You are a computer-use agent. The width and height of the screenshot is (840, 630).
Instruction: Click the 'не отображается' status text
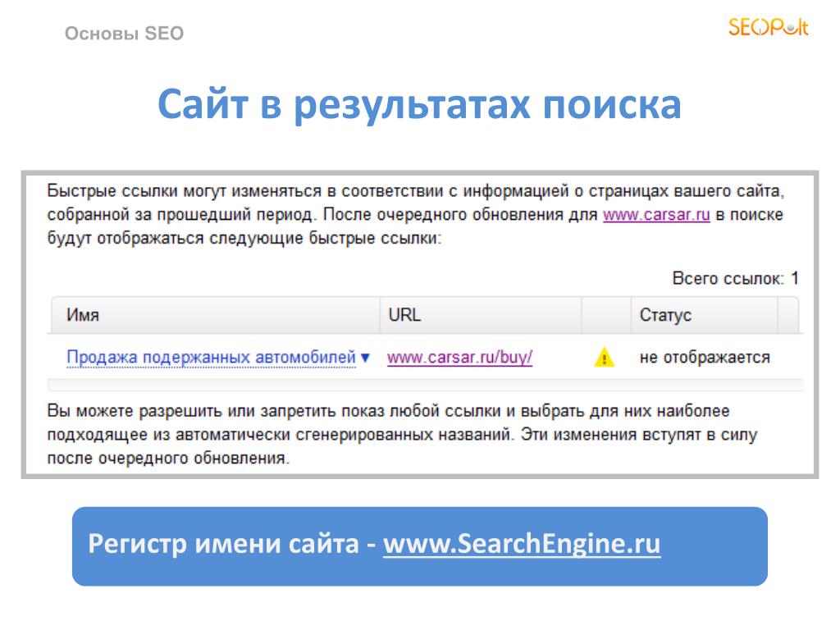point(705,358)
